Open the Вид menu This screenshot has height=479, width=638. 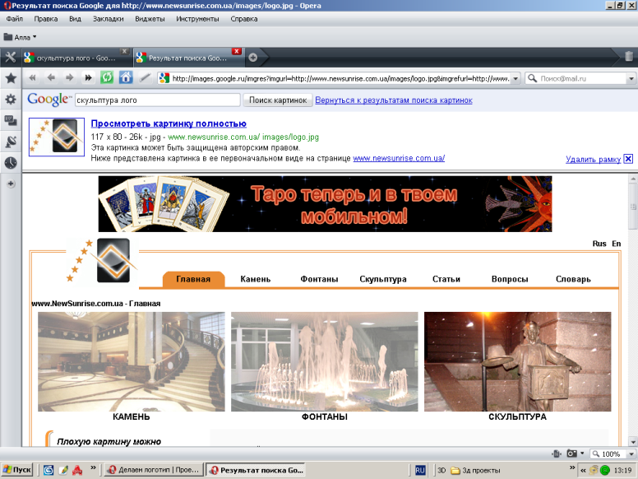[x=75, y=19]
